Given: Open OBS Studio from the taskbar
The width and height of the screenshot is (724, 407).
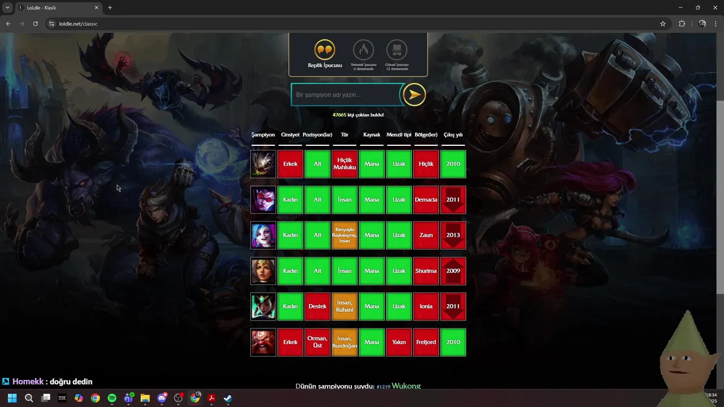Looking at the screenshot, I should (178, 398).
